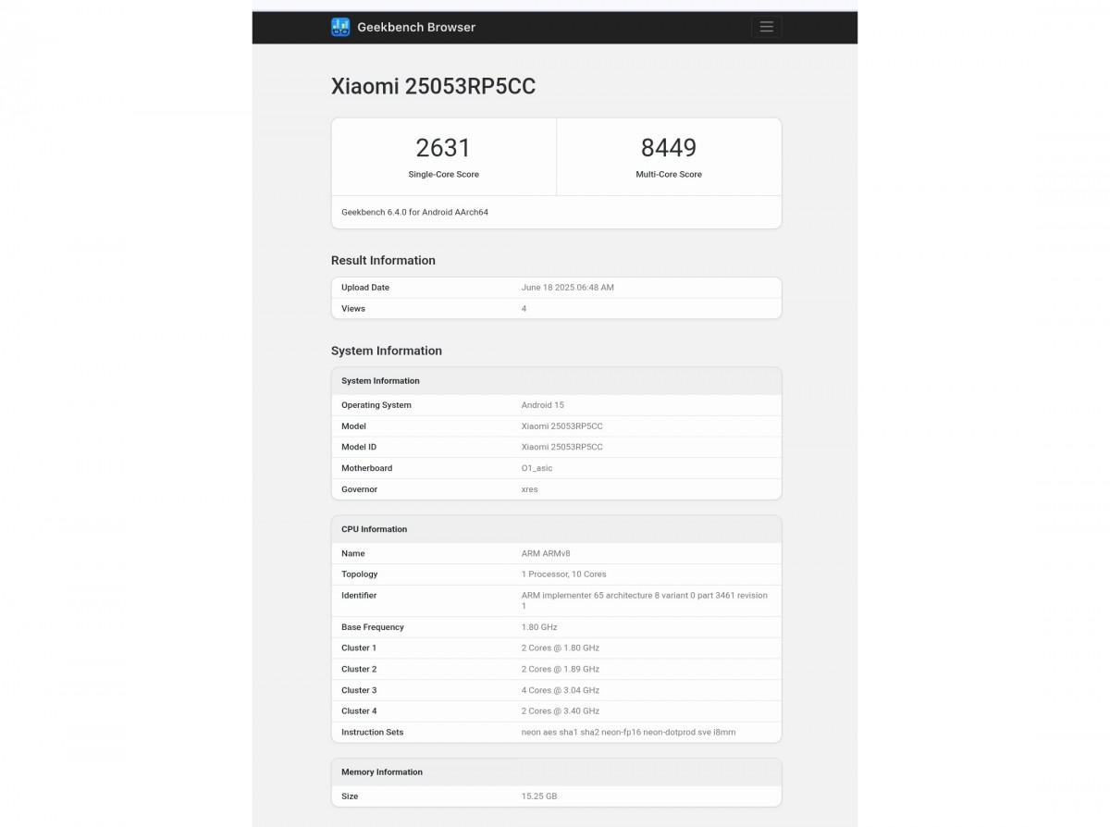Image resolution: width=1110 pixels, height=827 pixels.
Task: Select the multi-core score 8449
Action: (x=668, y=148)
